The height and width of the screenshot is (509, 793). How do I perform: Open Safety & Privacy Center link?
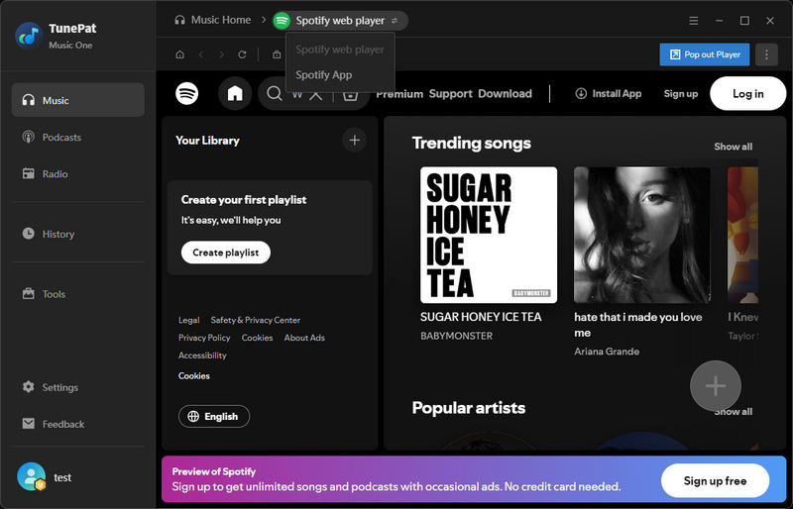pyautogui.click(x=256, y=320)
